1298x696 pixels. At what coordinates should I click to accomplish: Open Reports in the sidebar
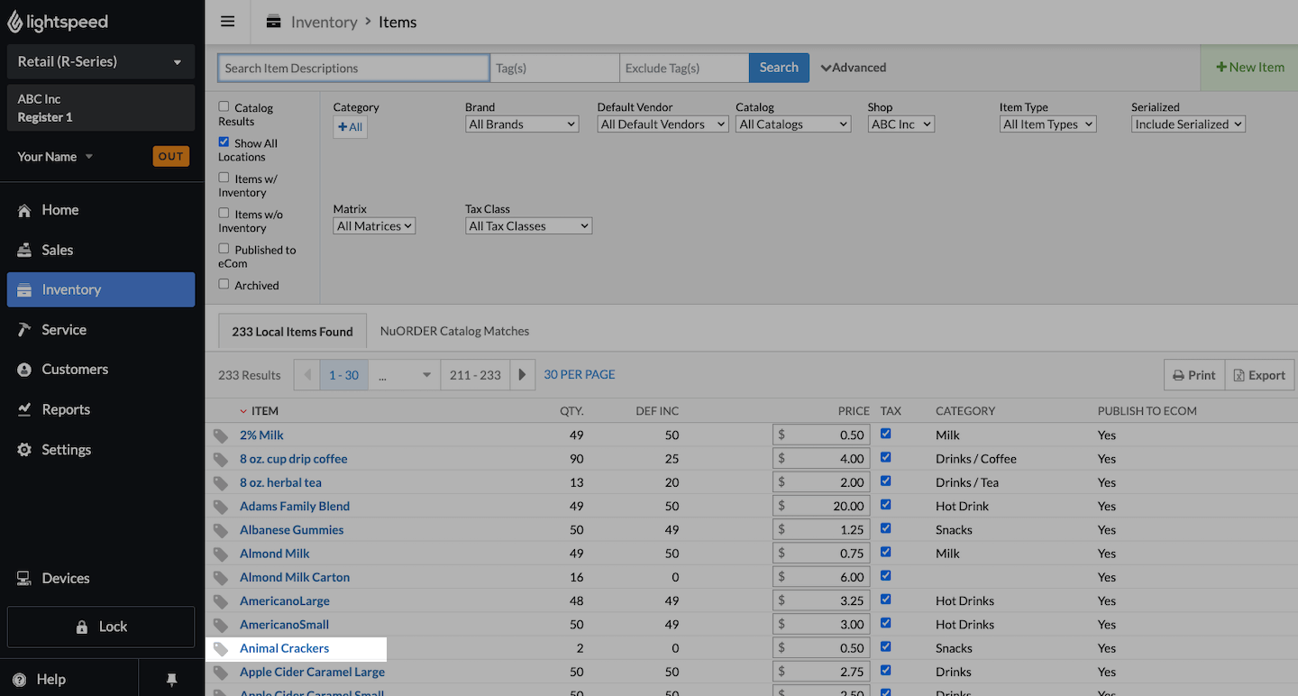(x=66, y=409)
